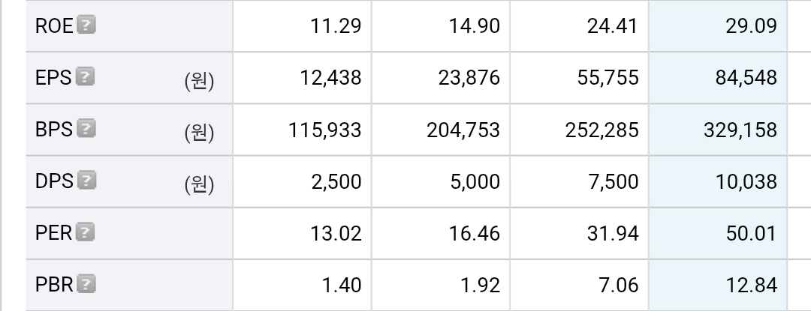Open the DPS help question-mark icon
Image resolution: width=811 pixels, height=311 pixels.
click(87, 181)
